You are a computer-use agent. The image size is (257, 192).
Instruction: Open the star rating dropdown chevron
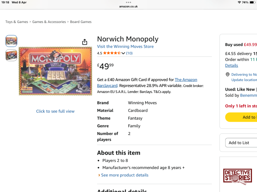click(x=123, y=53)
